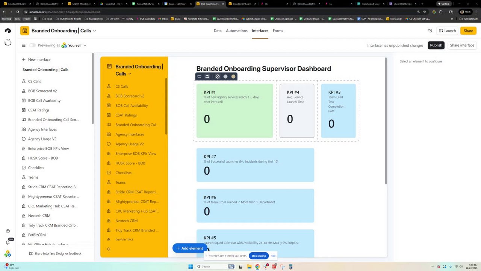The width and height of the screenshot is (481, 271).
Task: Open BOB Scorecard v2 in the left interface list
Action: 42,91
